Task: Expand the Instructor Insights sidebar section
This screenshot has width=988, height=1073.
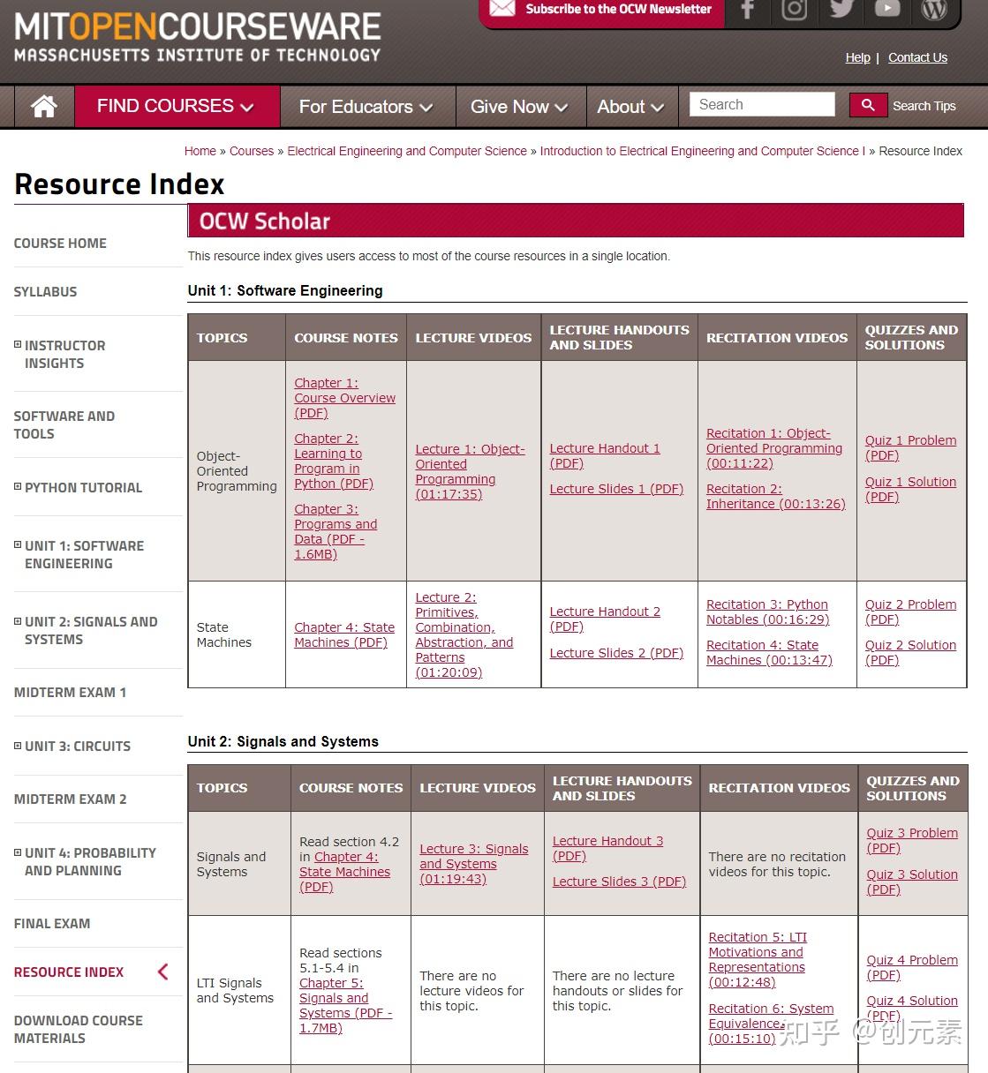Action: 18,344
